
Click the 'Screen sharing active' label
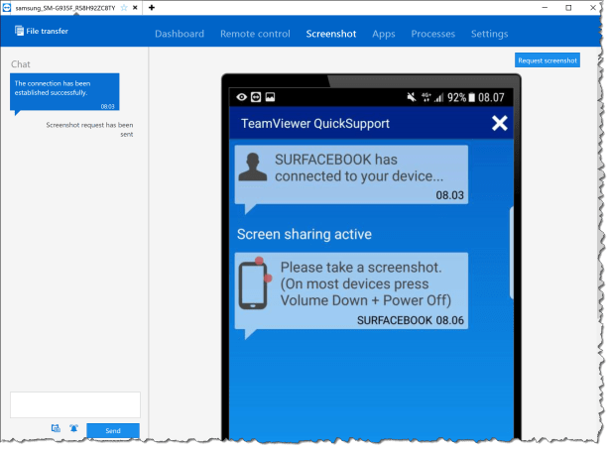pyautogui.click(x=305, y=235)
